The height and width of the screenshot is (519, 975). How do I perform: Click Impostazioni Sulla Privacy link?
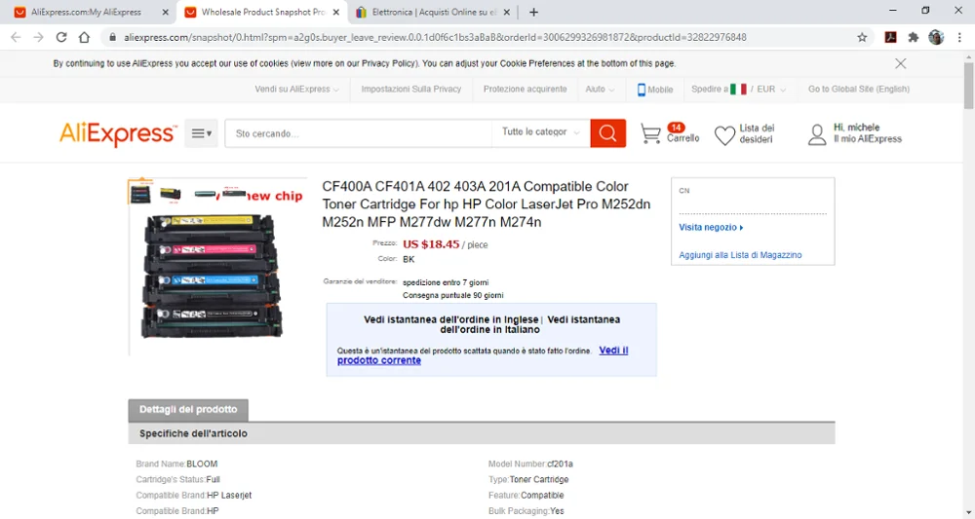[x=411, y=90]
